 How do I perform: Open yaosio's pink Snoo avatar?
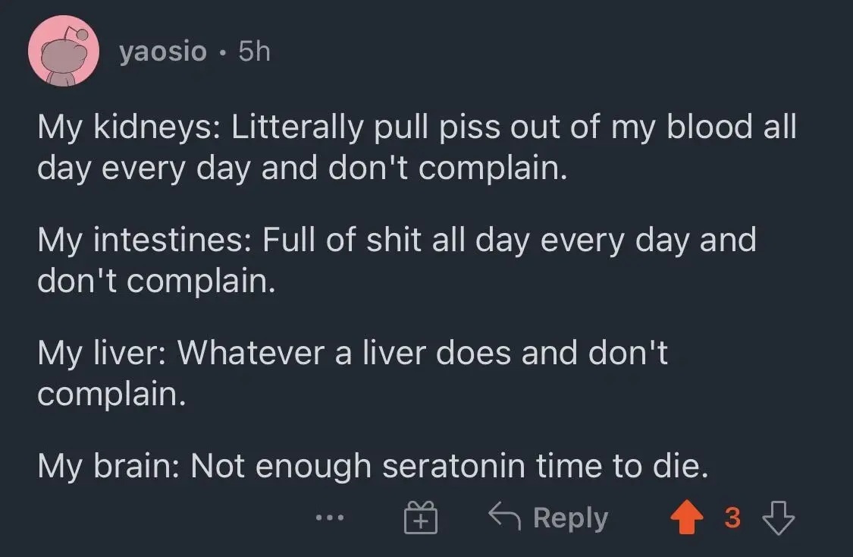63,52
